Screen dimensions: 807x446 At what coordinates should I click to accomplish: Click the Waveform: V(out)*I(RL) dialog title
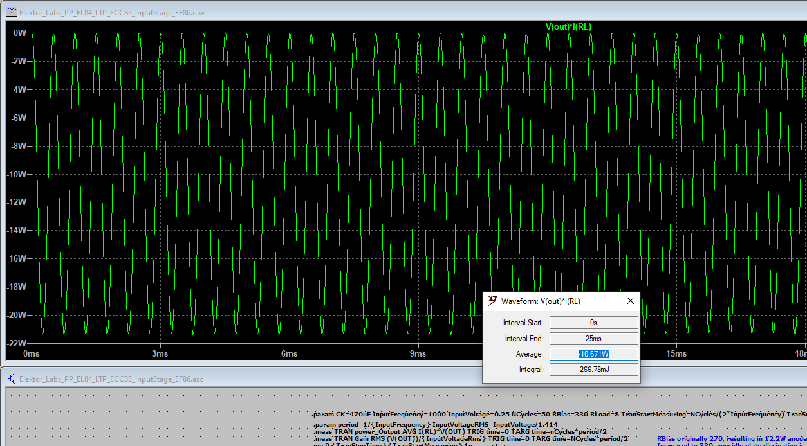tap(541, 301)
